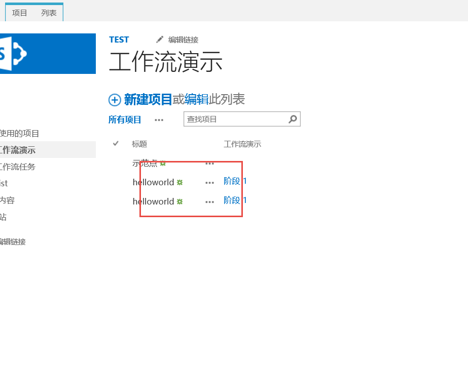Sort by the 工作流演示 column header
Screen dimensions: 468x368
tap(242, 144)
